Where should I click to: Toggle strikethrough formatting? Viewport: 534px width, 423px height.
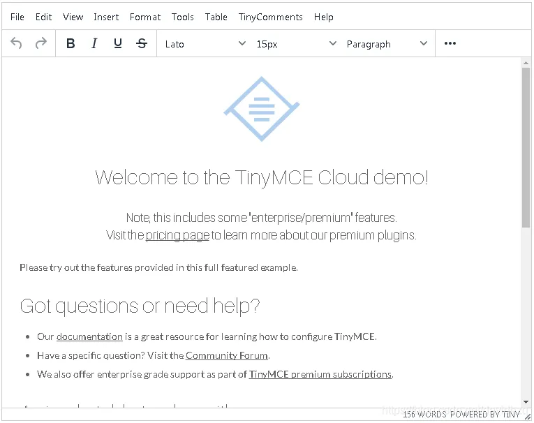click(142, 43)
